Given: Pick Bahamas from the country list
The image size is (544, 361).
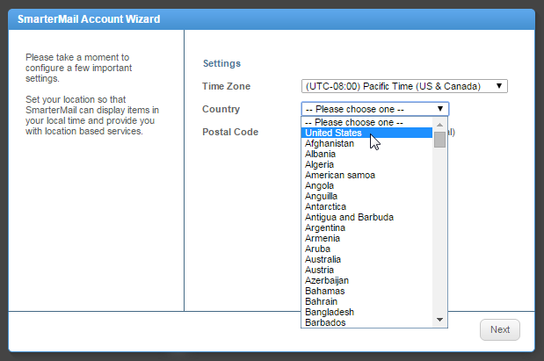Looking at the screenshot, I should pyautogui.click(x=367, y=291).
